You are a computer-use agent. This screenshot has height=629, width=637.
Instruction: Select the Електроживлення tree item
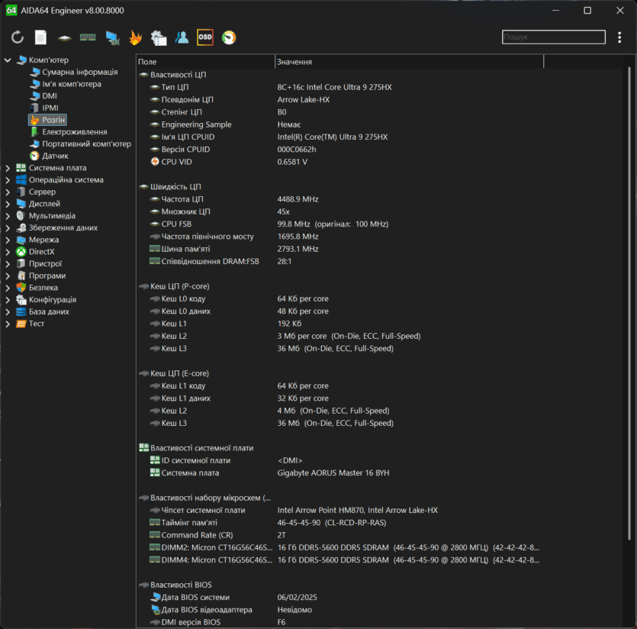tap(74, 132)
